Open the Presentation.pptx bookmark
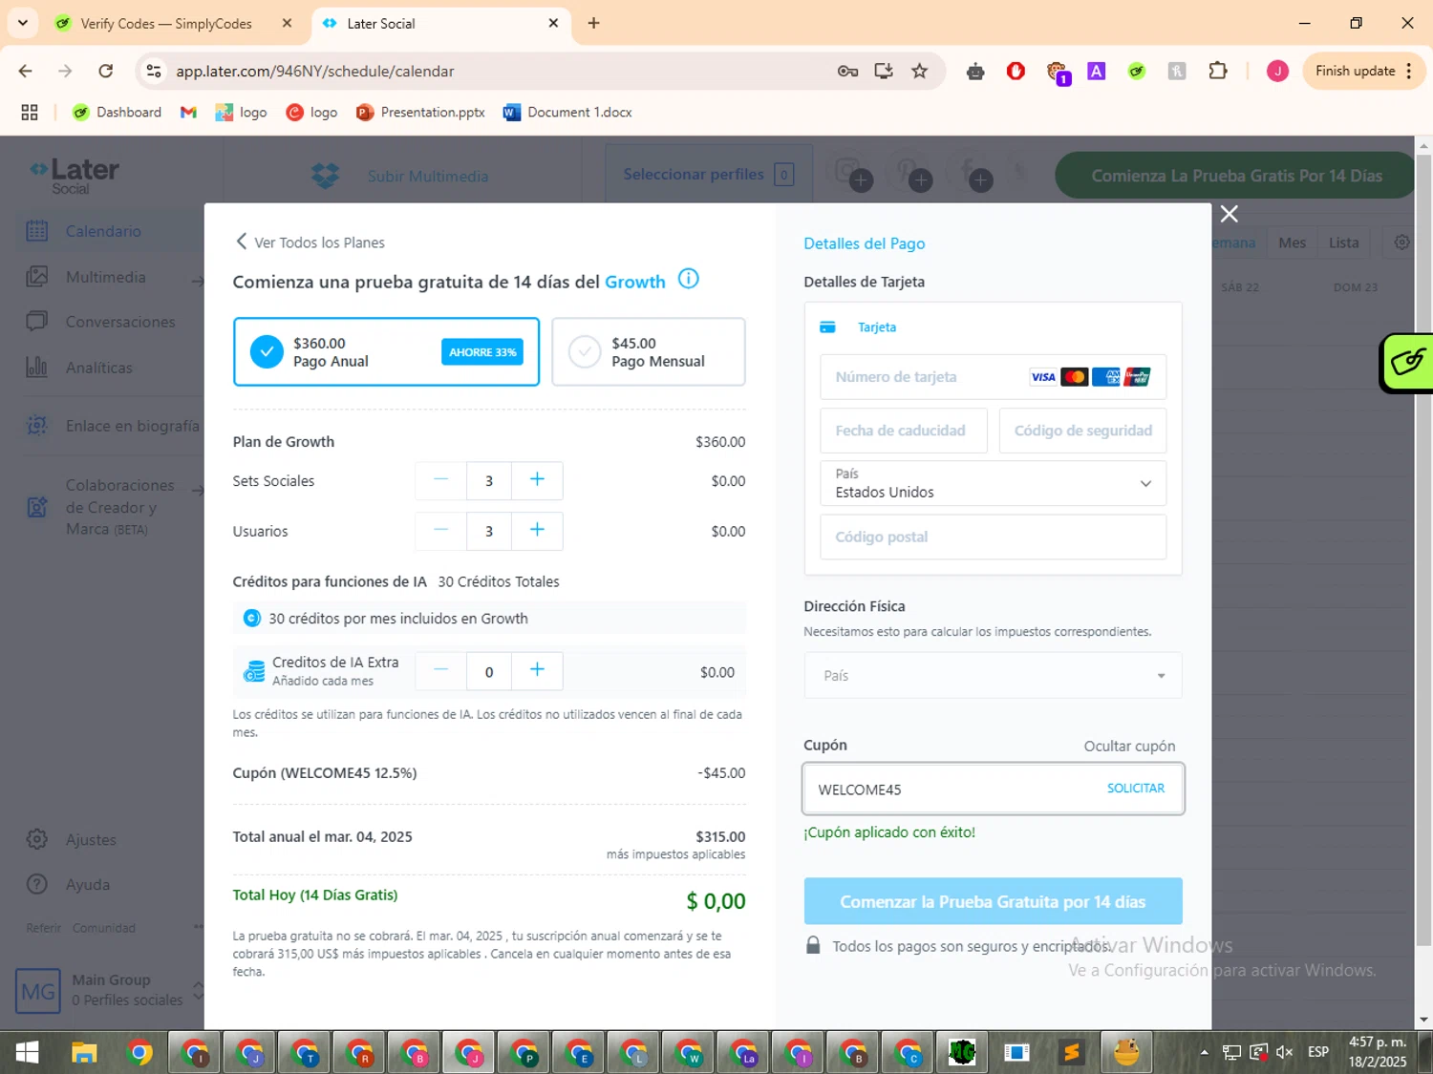Viewport: 1433px width, 1074px height. pyautogui.click(x=420, y=113)
